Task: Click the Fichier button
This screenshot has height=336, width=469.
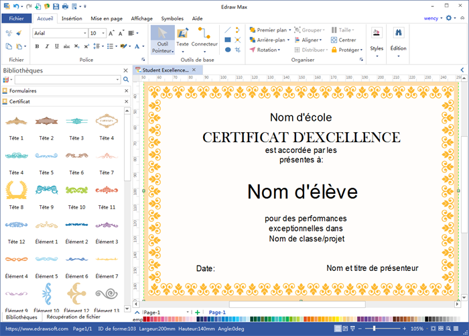Action: tap(16, 19)
